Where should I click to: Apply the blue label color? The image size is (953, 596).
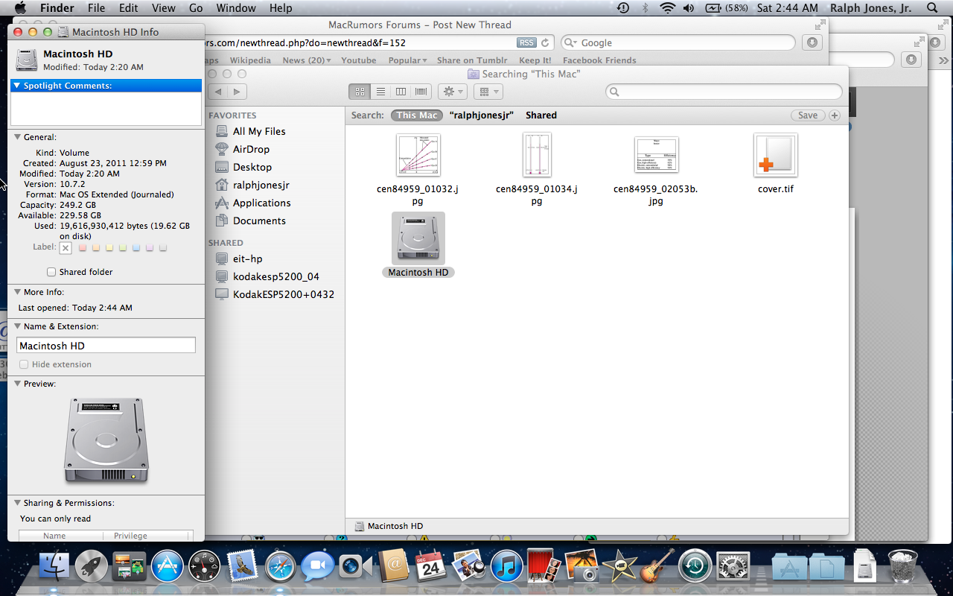pos(136,247)
